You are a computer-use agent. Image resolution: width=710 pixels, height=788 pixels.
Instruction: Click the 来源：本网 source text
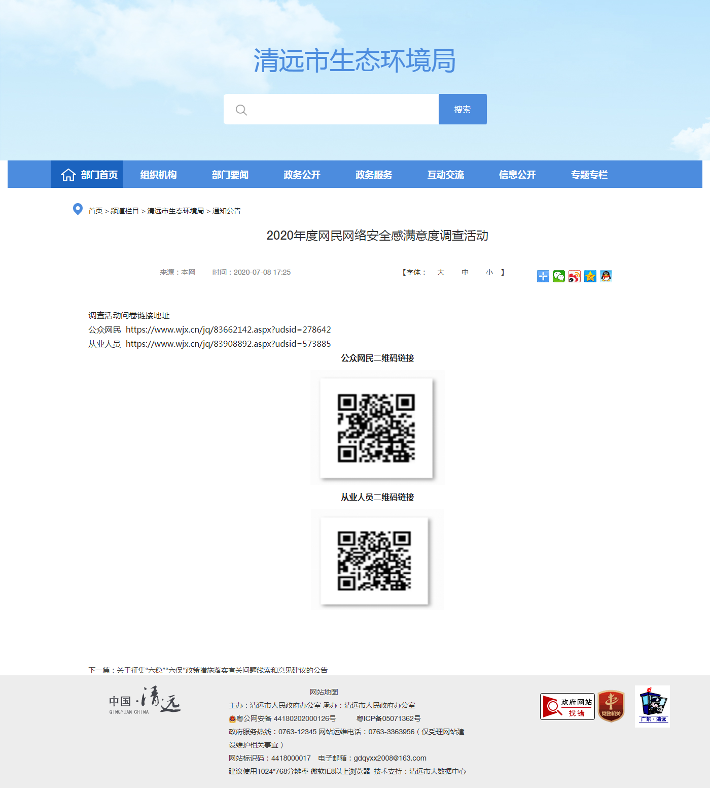[x=177, y=272]
